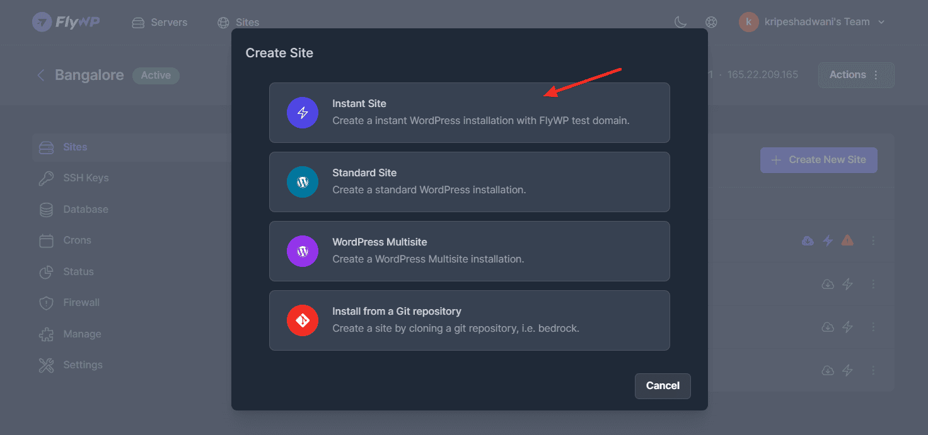
Task: Click the red Git repository icon
Action: (303, 320)
